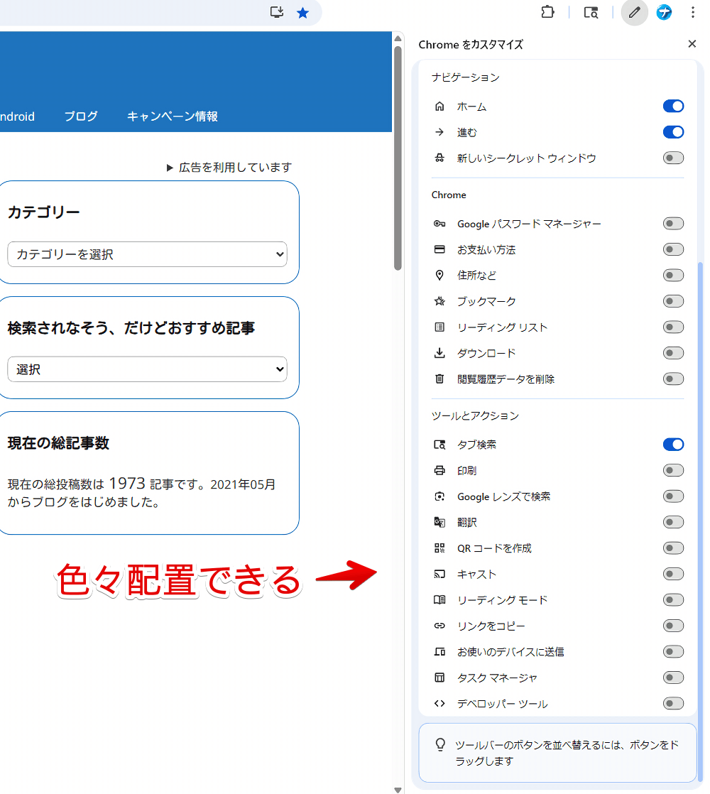Image resolution: width=710 pixels, height=794 pixels.
Task: Enable the リーディング モード toggle
Action: [x=673, y=599]
